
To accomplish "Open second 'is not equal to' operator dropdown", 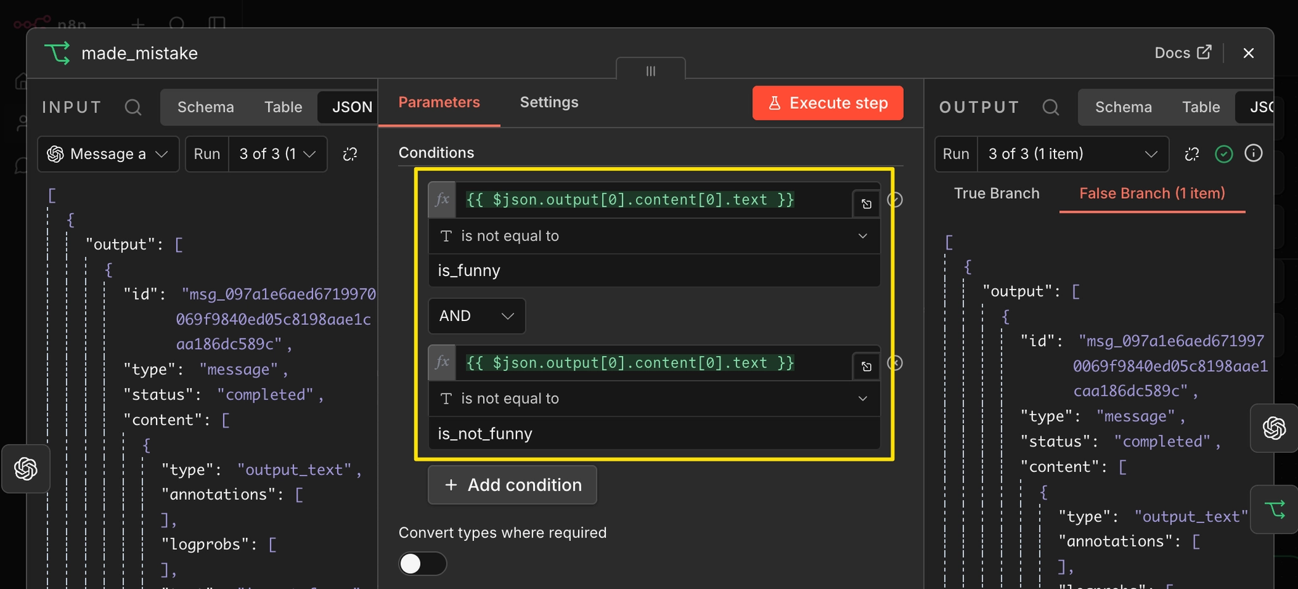I will click(655, 398).
